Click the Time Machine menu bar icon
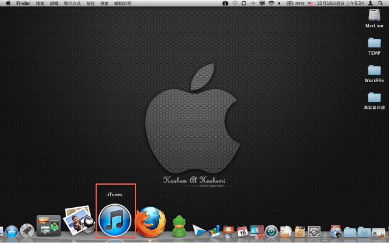Viewport: 389px width, 243px height. click(235, 3)
